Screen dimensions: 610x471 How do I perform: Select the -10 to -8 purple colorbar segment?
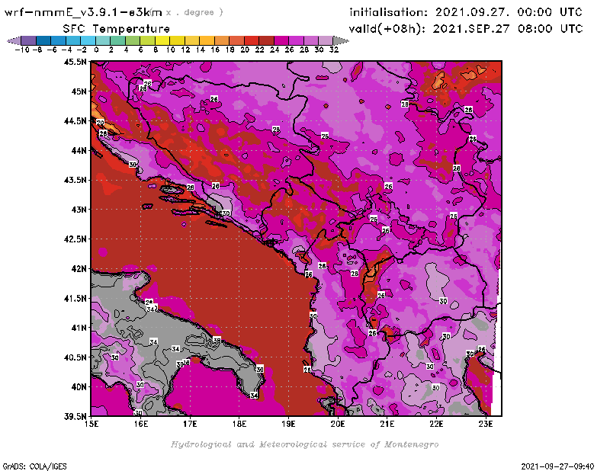28,40
